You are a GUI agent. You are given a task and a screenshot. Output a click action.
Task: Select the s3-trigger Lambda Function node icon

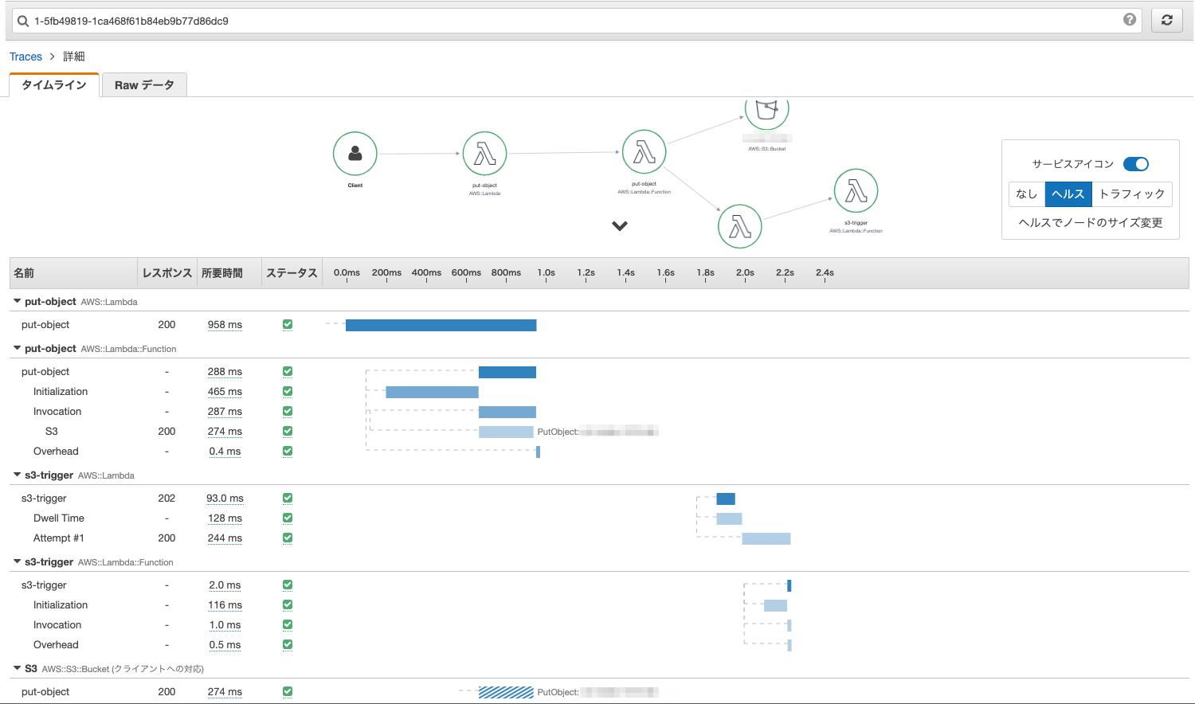[x=856, y=191]
